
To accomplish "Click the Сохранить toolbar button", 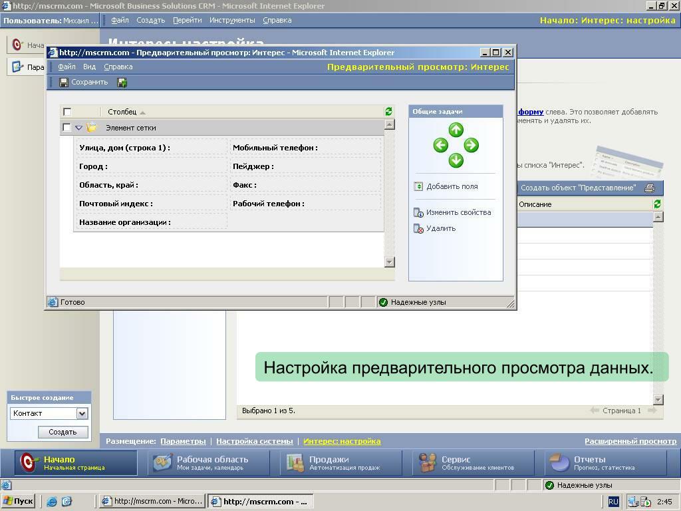I will tap(83, 82).
